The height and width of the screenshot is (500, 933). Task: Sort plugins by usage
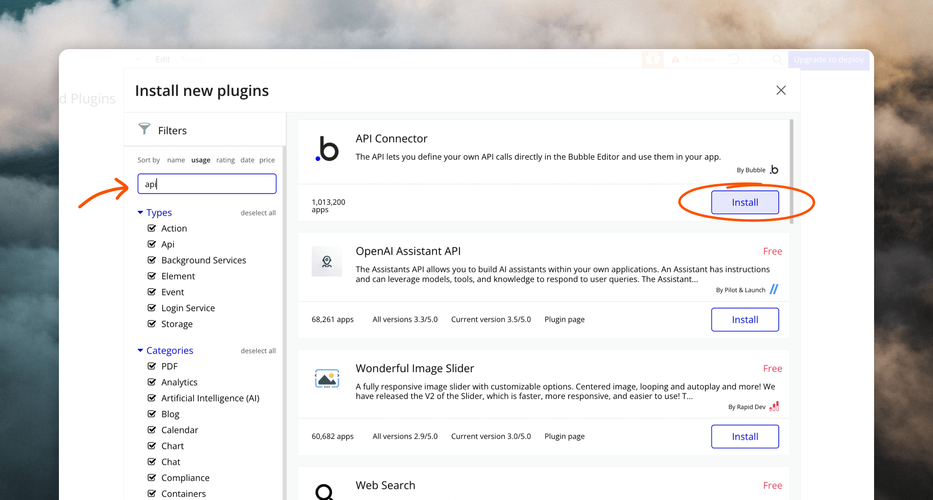pos(201,160)
